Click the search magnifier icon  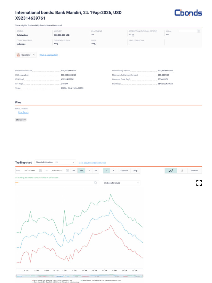pyautogui.click(x=95, y=183)
